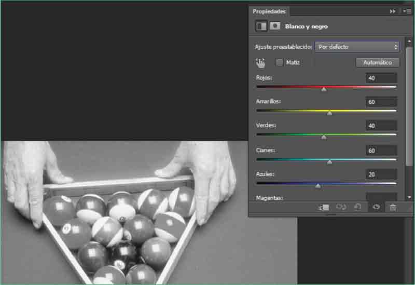Click the Cianes value input field
The height and width of the screenshot is (285, 415).
pos(381,151)
